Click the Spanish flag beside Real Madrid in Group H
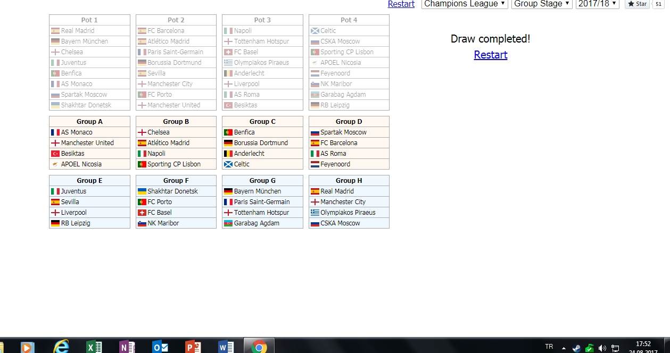 click(x=315, y=191)
